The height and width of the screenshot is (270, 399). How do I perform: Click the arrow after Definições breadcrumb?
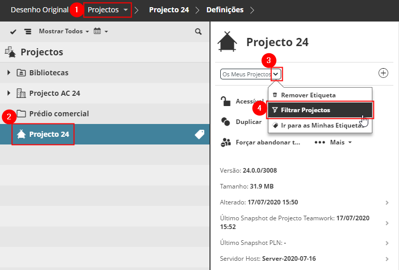coord(252,10)
